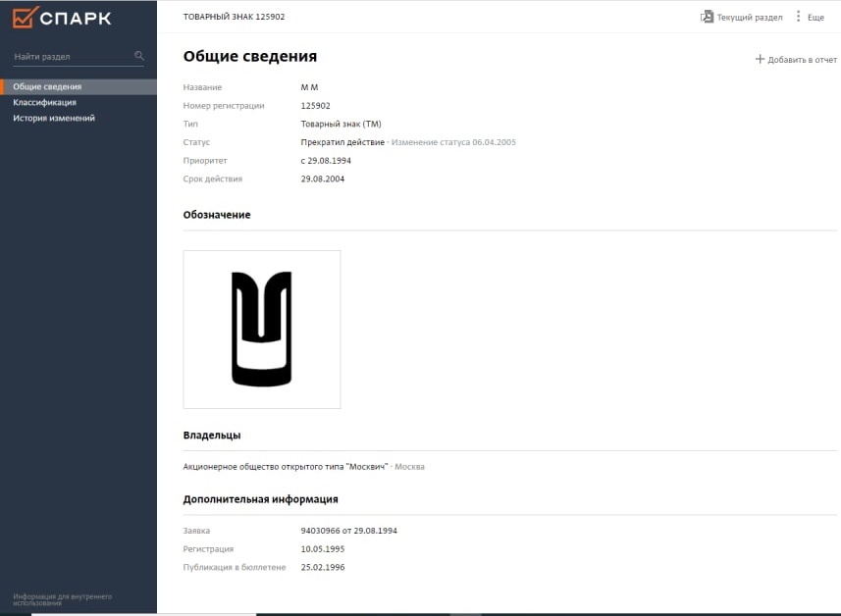Click the Статус field label
The image size is (841, 616).
[x=196, y=142]
